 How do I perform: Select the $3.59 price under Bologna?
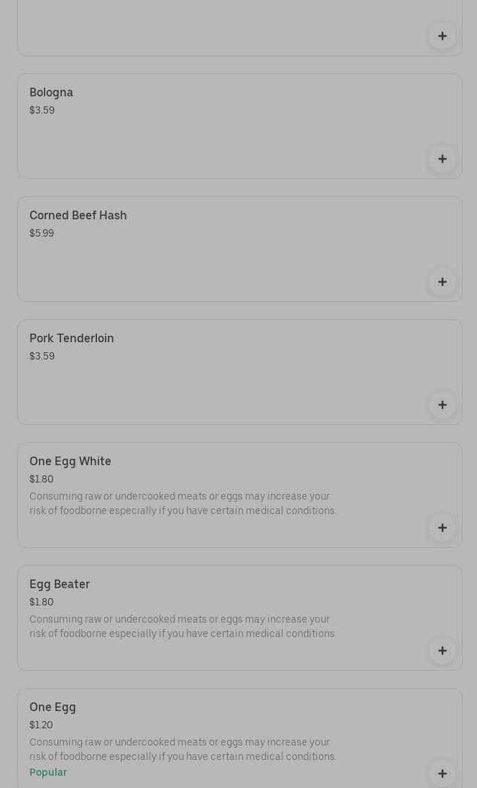pos(42,111)
